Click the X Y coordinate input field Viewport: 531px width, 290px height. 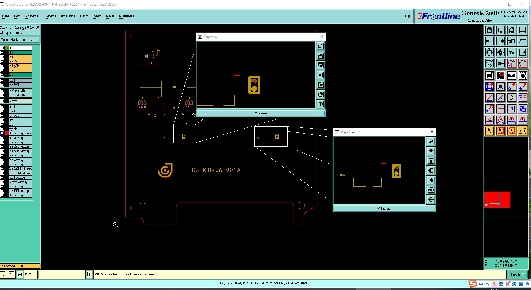61,274
